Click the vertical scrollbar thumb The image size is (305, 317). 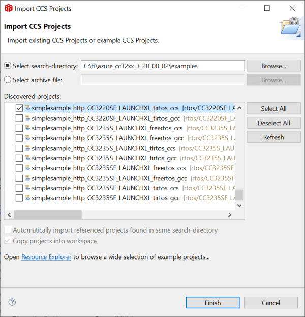click(239, 195)
